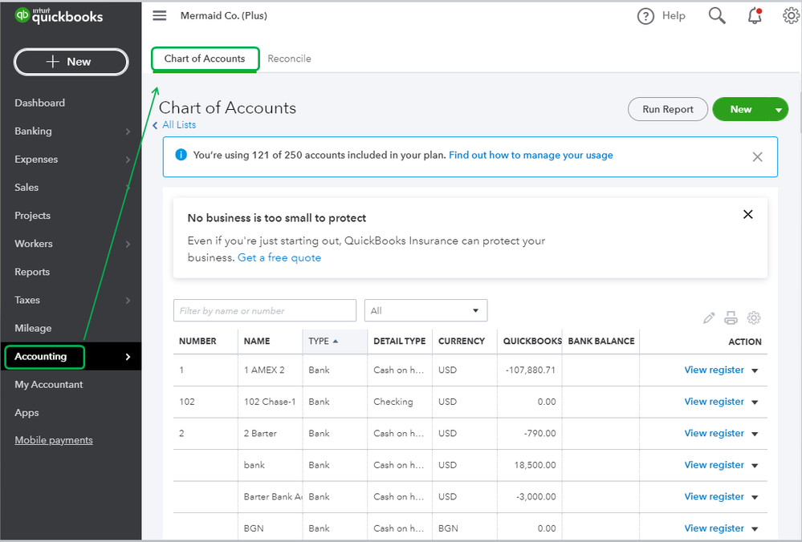Open the hamburger navigation menu
Screen dimensions: 802x542
[x=160, y=16]
